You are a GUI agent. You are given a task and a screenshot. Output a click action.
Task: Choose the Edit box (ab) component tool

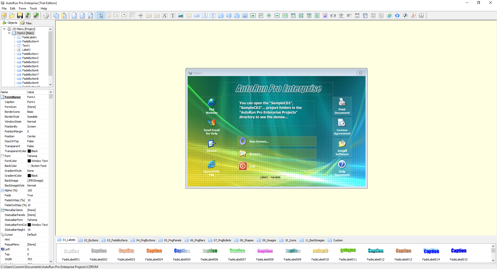click(x=253, y=16)
